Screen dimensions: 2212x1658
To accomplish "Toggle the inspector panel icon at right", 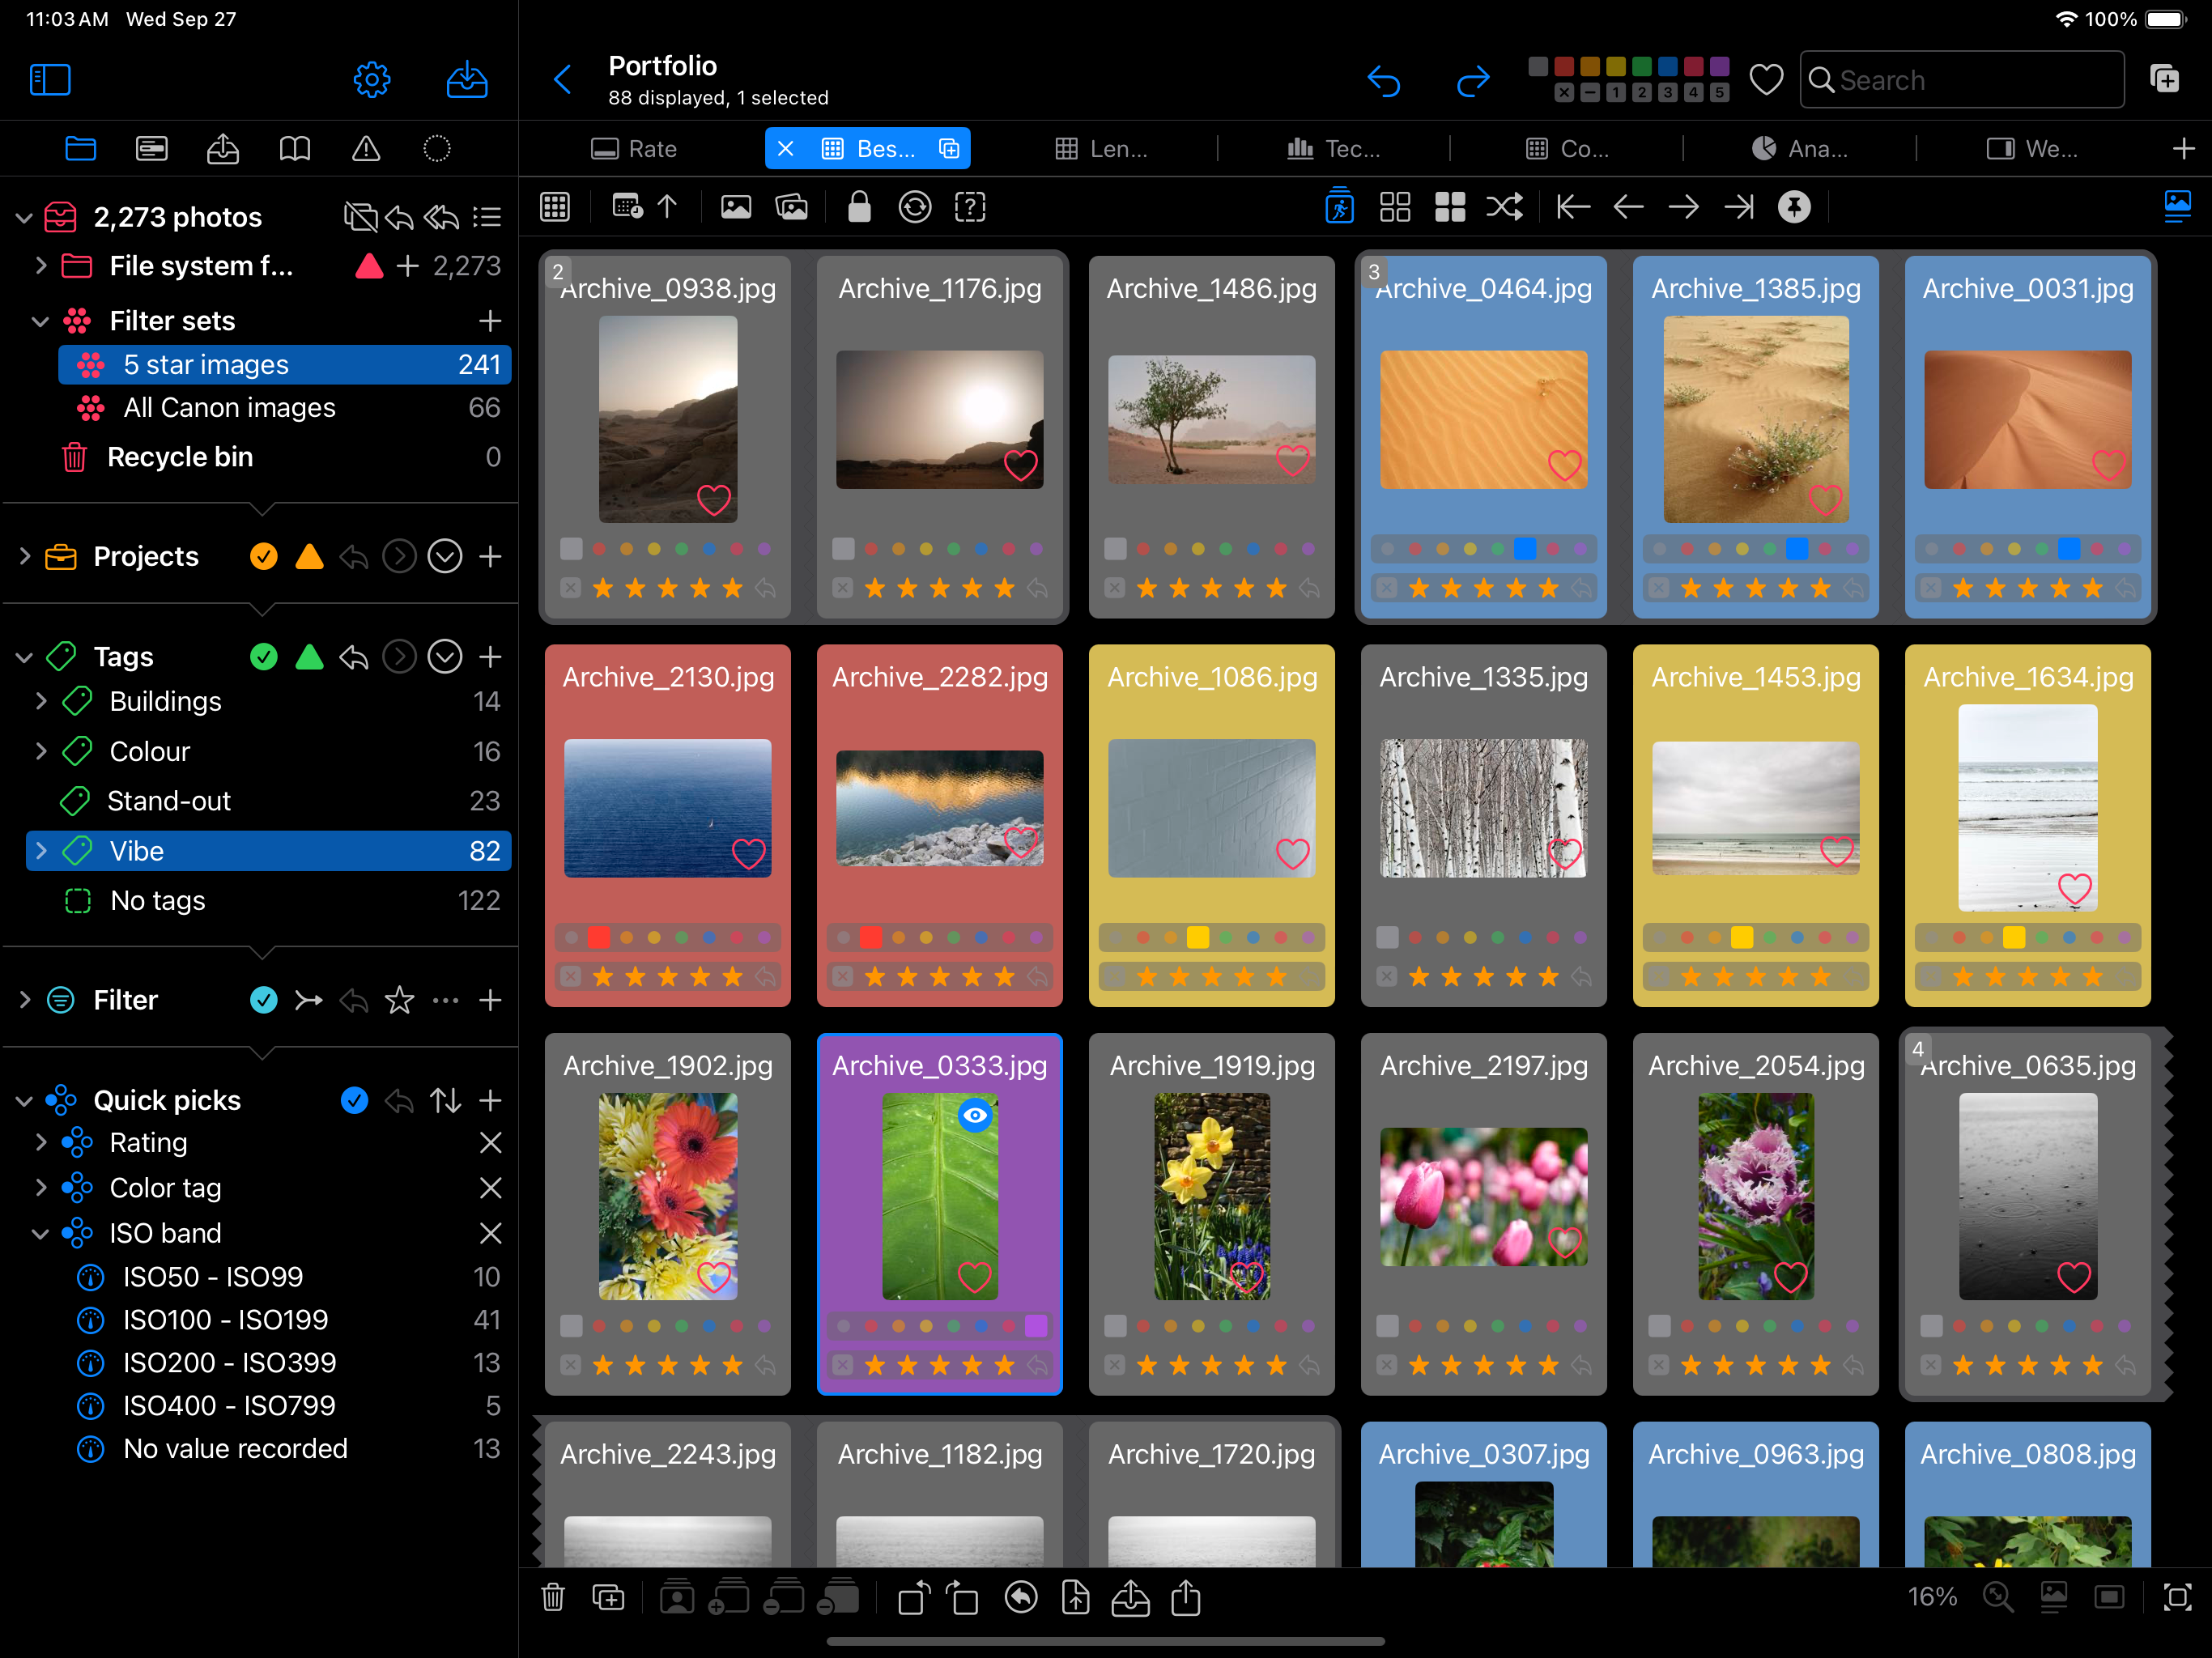I will click(x=2177, y=207).
